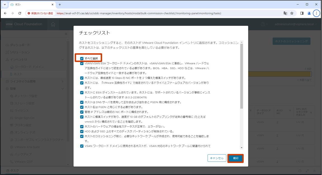Open ストレージ設定 in the sidebar
This screenshot has width=322, height=175.
24,103
